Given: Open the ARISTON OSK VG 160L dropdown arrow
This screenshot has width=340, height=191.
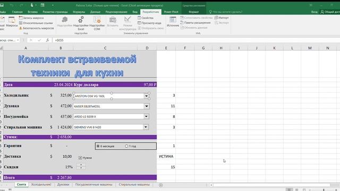Looking at the screenshot, I should [147, 96].
